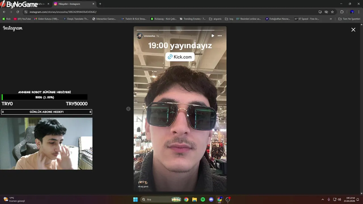The image size is (363, 204).
Task: Click the TRY50000 goal amount
Action: tap(77, 104)
